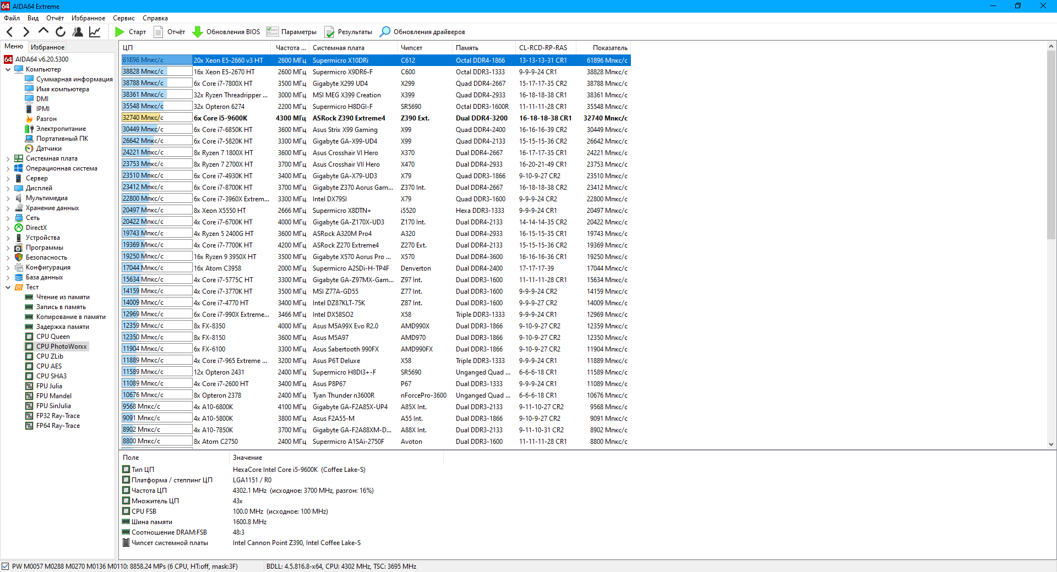Viewport: 1057px width, 572px height.
Task: Select the CPU SHA3 benchmark icon
Action: click(29, 376)
